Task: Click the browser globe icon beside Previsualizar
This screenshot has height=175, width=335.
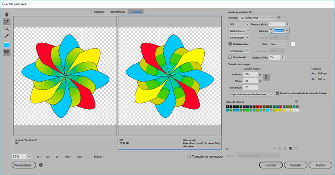Action: (x=41, y=165)
